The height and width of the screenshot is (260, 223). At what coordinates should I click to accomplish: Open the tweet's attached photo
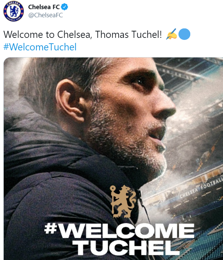tap(113, 159)
